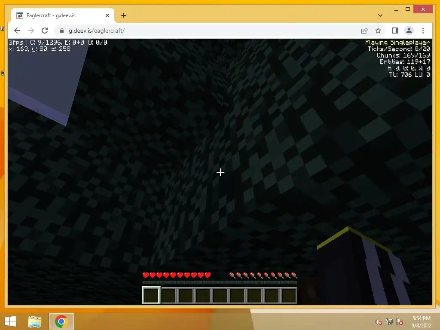Screen dimensions: 440x330
Task: Open the Chrome side panel
Action: pyautogui.click(x=395, y=31)
